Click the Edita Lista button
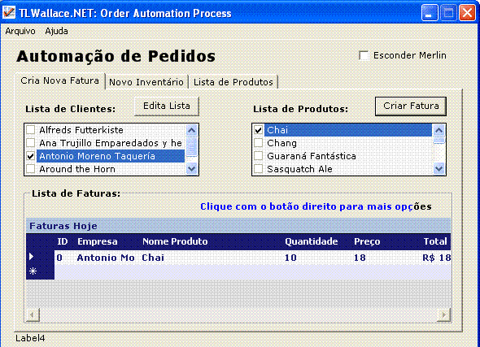 coord(167,106)
